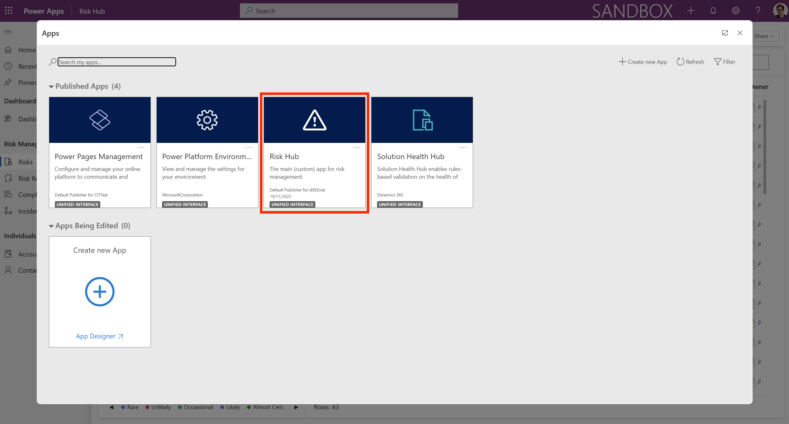
Task: Click the global Search box
Action: [349, 11]
